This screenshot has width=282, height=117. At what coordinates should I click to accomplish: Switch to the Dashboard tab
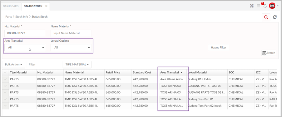(11, 6)
